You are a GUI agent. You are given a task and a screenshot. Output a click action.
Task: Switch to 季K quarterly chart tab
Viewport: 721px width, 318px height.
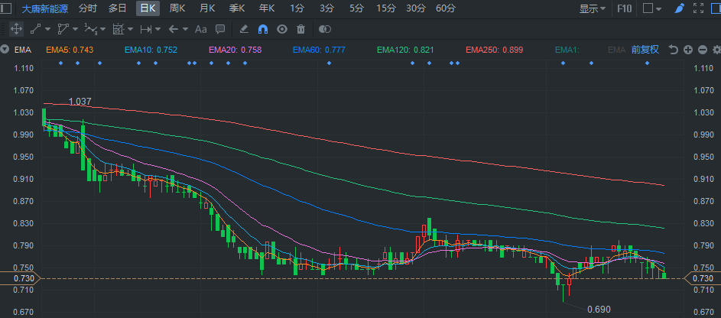237,8
